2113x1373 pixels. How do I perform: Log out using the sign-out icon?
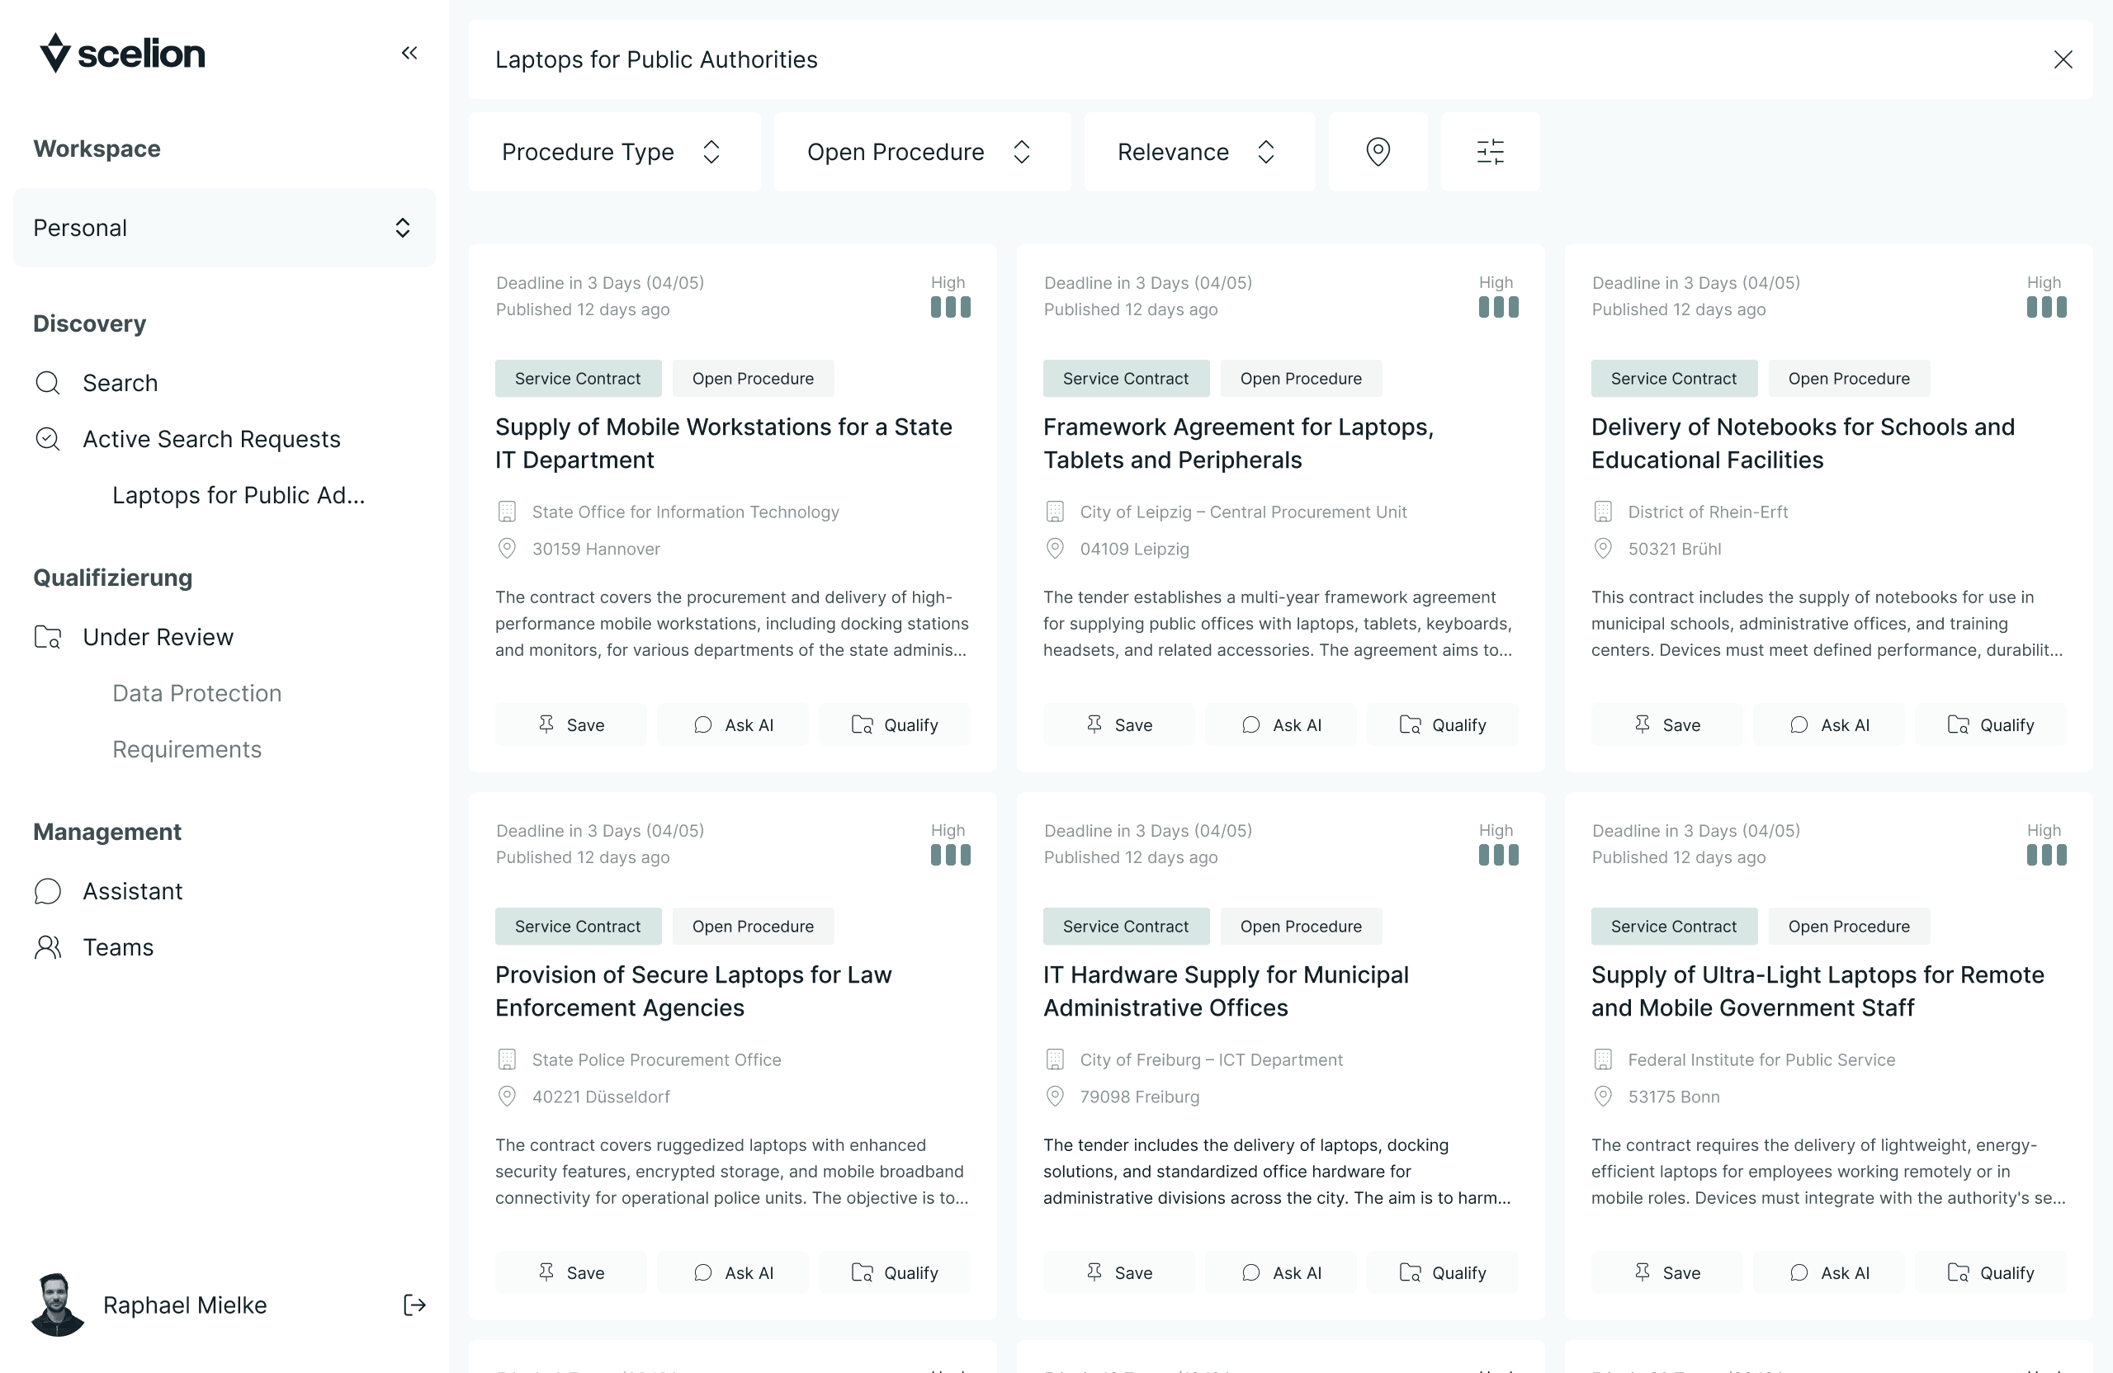[x=414, y=1305]
